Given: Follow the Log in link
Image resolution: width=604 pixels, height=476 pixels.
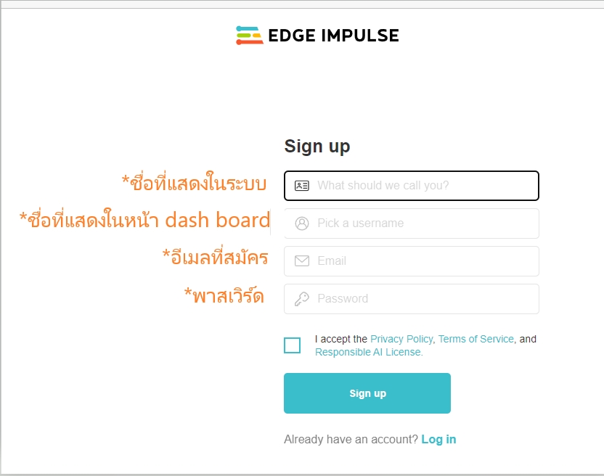Looking at the screenshot, I should pos(438,439).
